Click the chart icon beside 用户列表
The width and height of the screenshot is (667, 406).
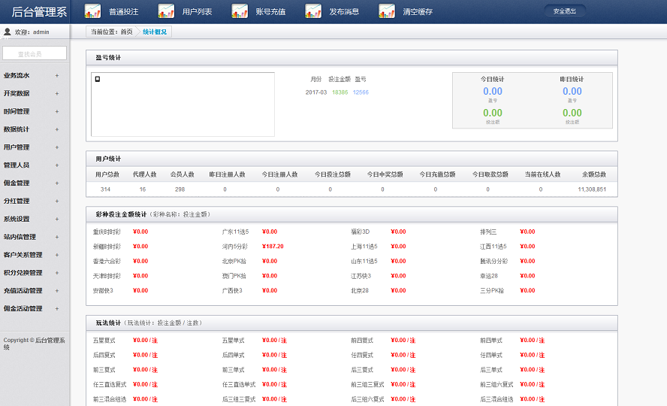click(166, 11)
